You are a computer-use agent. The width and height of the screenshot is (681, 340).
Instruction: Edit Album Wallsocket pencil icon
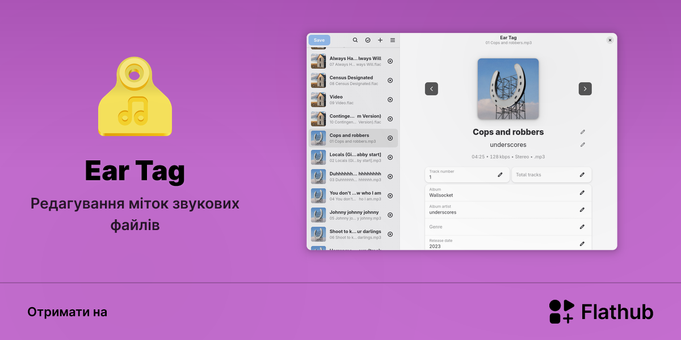point(582,193)
